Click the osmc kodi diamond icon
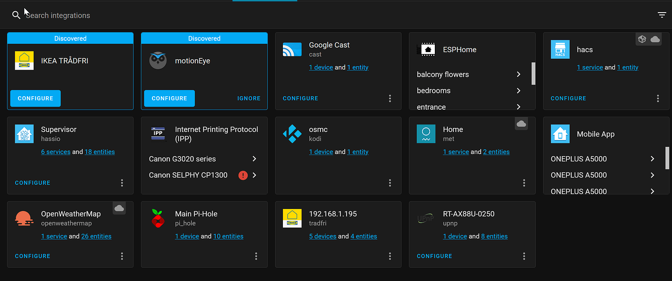The image size is (672, 281). point(292,134)
